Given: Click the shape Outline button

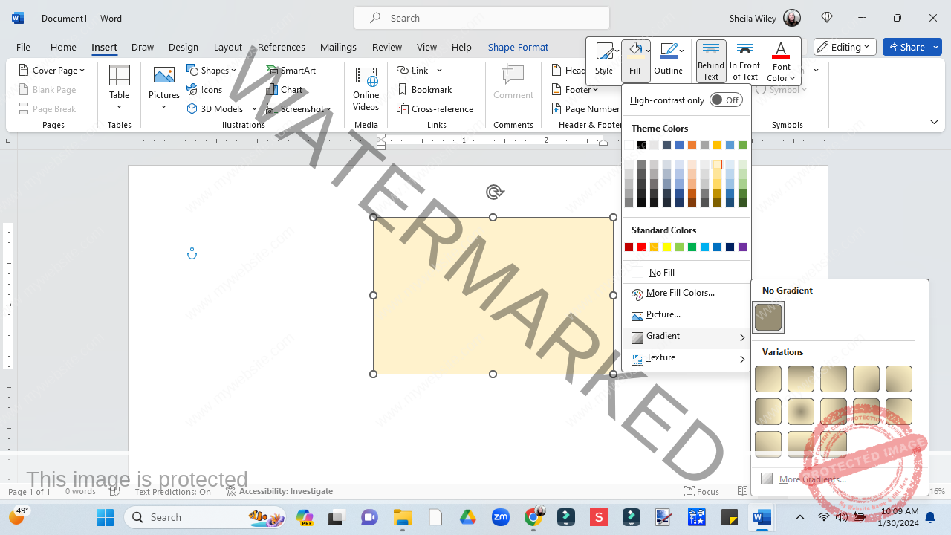Looking at the screenshot, I should tap(668, 59).
